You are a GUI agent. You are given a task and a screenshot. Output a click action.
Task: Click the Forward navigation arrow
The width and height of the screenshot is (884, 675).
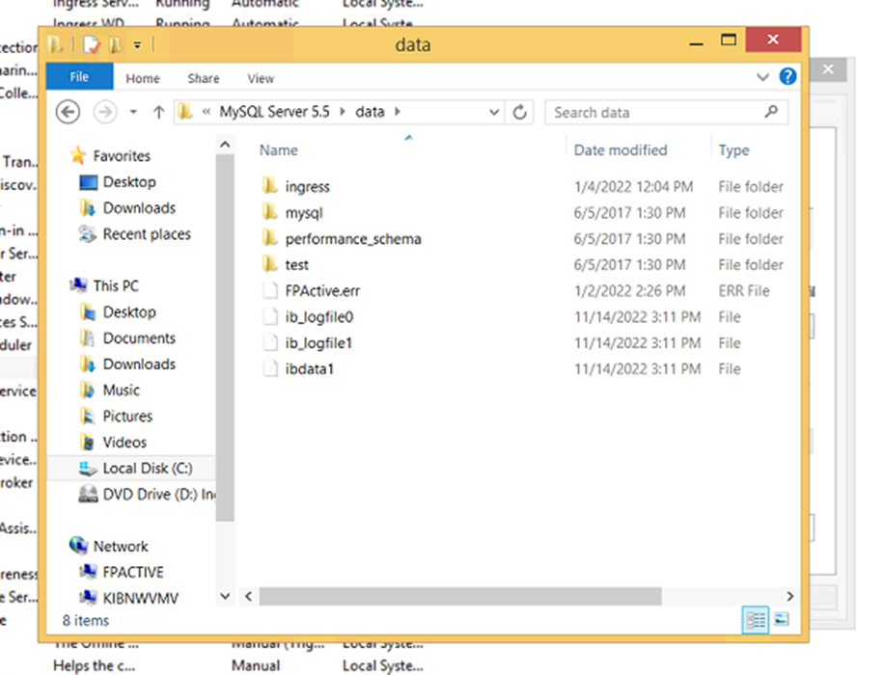(x=105, y=112)
